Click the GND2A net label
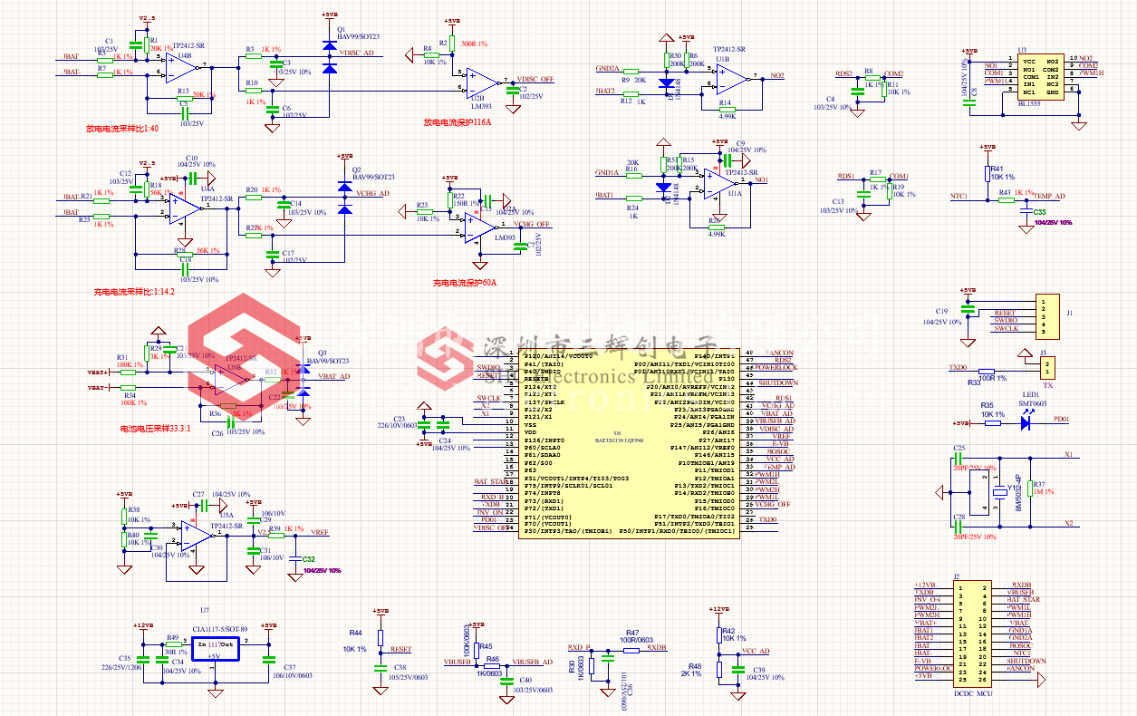This screenshot has width=1137, height=716. point(607,68)
